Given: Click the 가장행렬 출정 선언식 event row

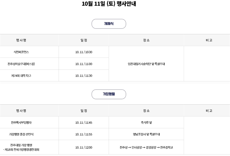Looking at the screenshot, I should click(x=21, y=134).
